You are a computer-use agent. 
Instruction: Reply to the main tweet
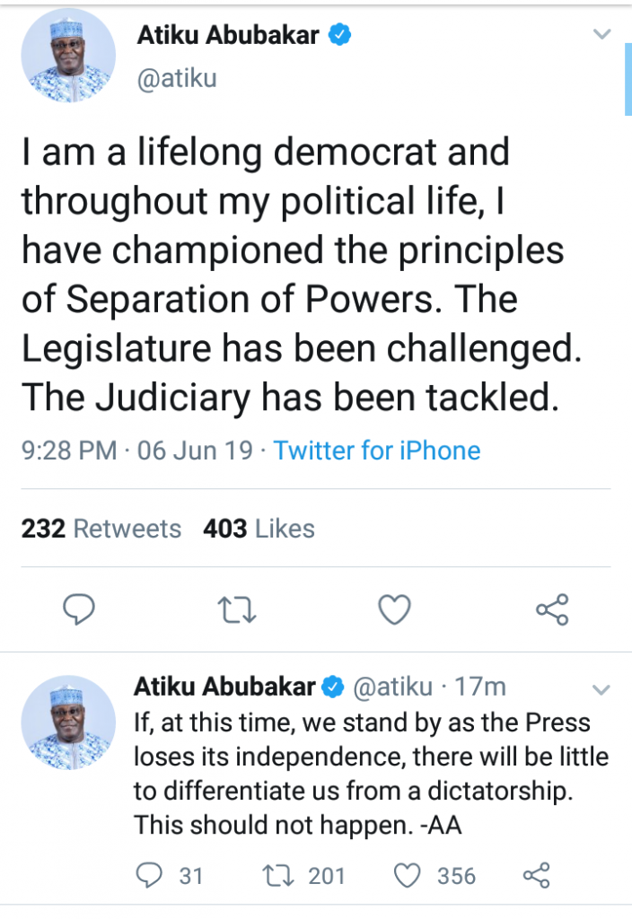click(80, 610)
